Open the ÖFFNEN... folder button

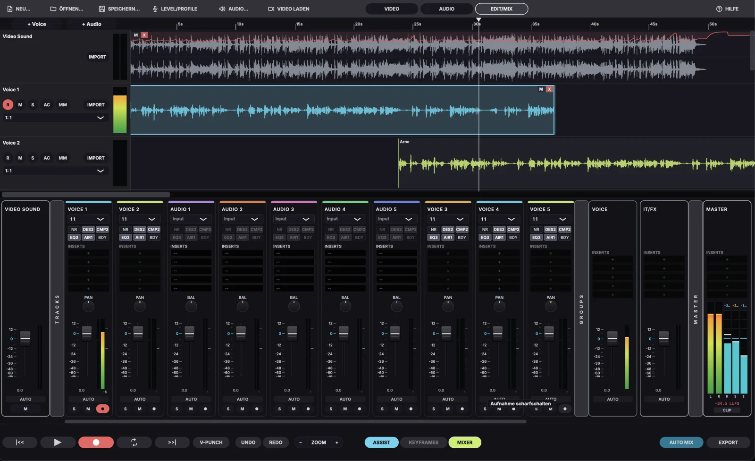67,9
